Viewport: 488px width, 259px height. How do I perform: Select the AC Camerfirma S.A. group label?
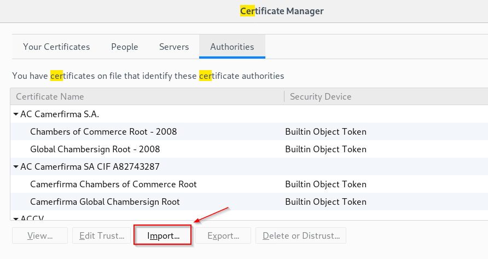point(60,114)
